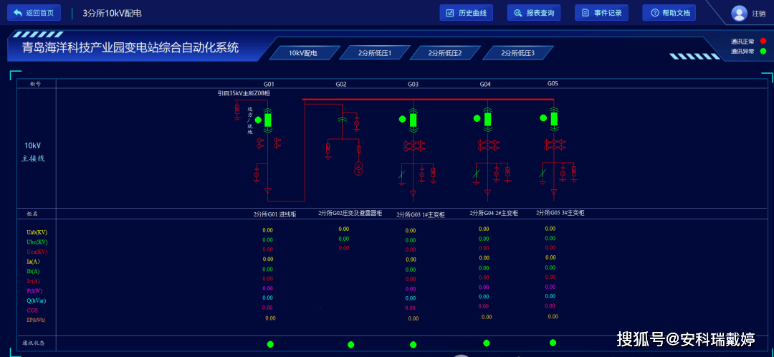This screenshot has height=357, width=774.
Task: Click G02 communication status green dot
Action: pyautogui.click(x=351, y=345)
